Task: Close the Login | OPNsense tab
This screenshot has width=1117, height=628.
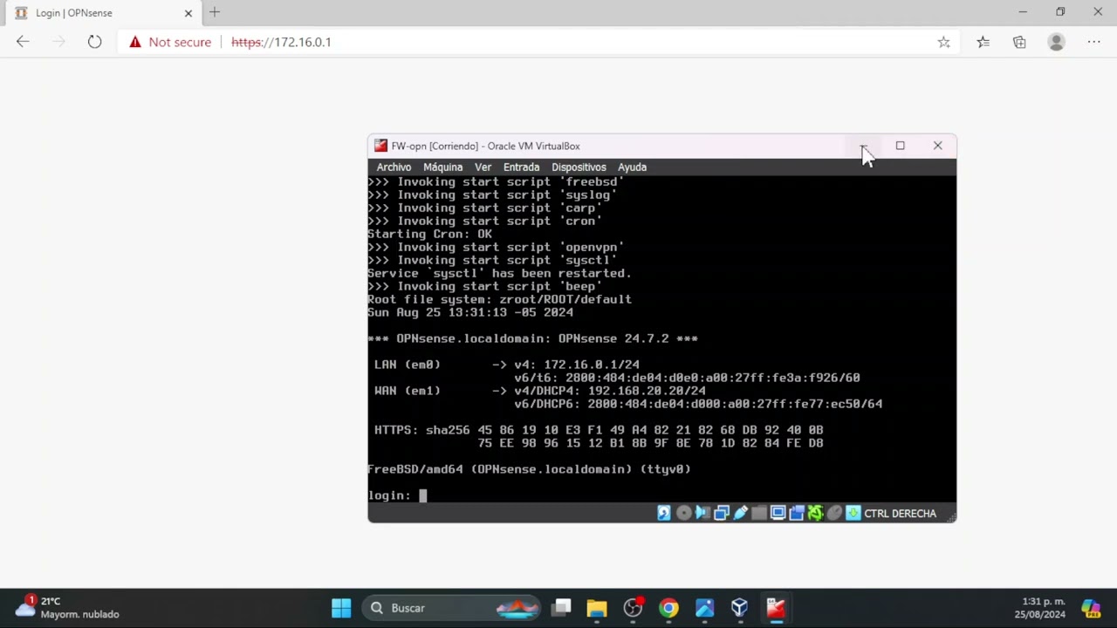Action: tap(188, 13)
